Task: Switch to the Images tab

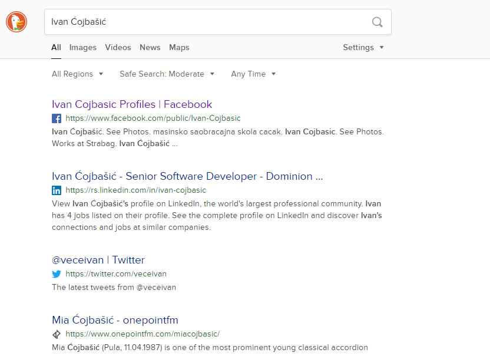Action: [x=83, y=48]
